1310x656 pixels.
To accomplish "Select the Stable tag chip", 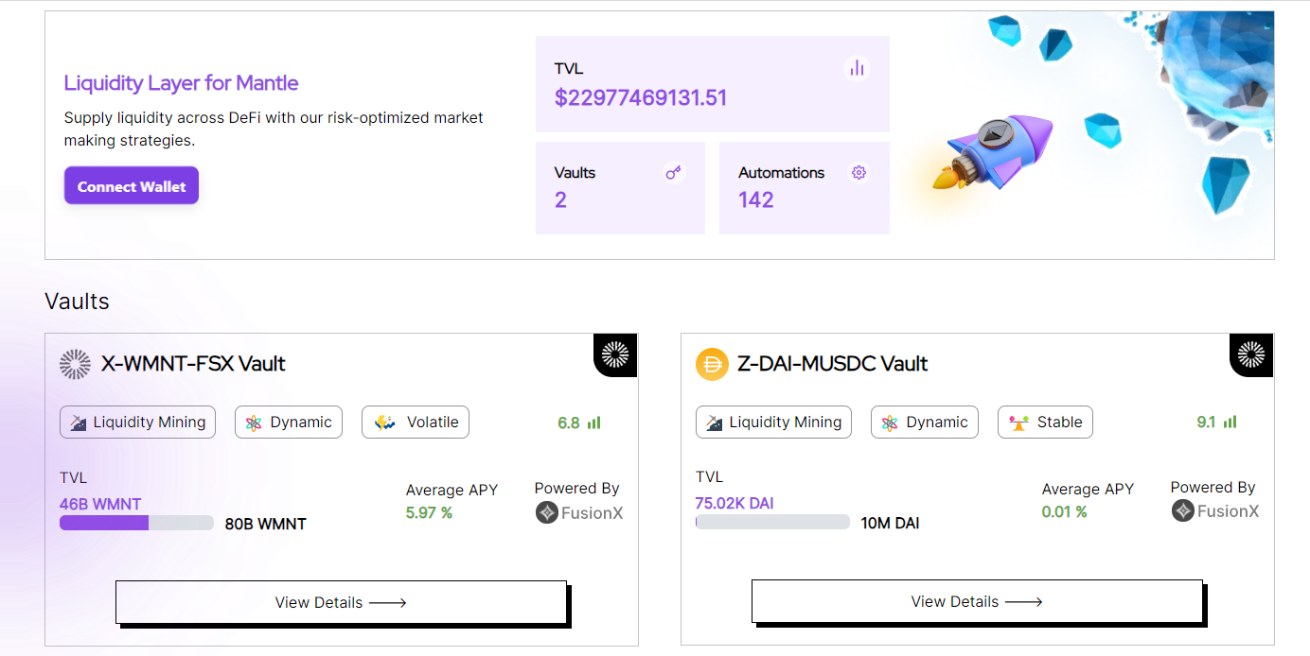I will [1045, 423].
